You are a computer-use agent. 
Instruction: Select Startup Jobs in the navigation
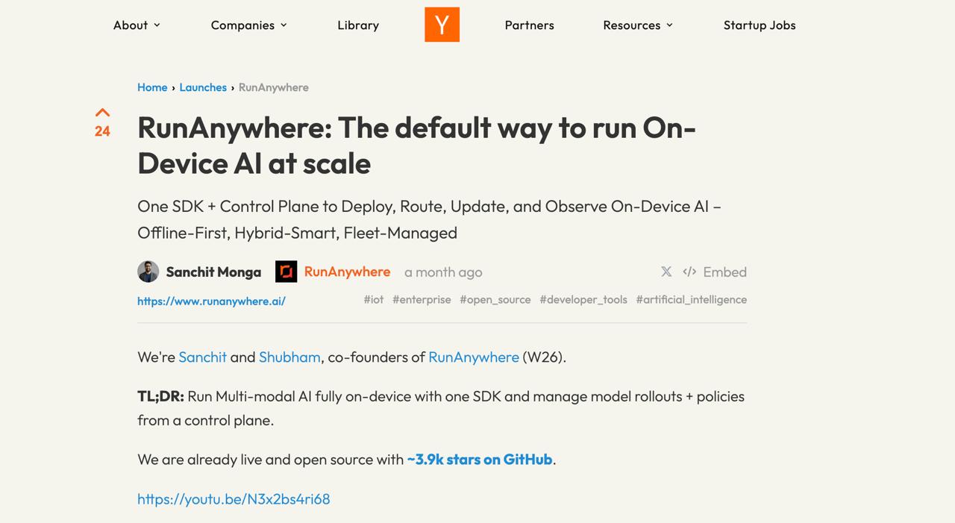[x=760, y=25]
